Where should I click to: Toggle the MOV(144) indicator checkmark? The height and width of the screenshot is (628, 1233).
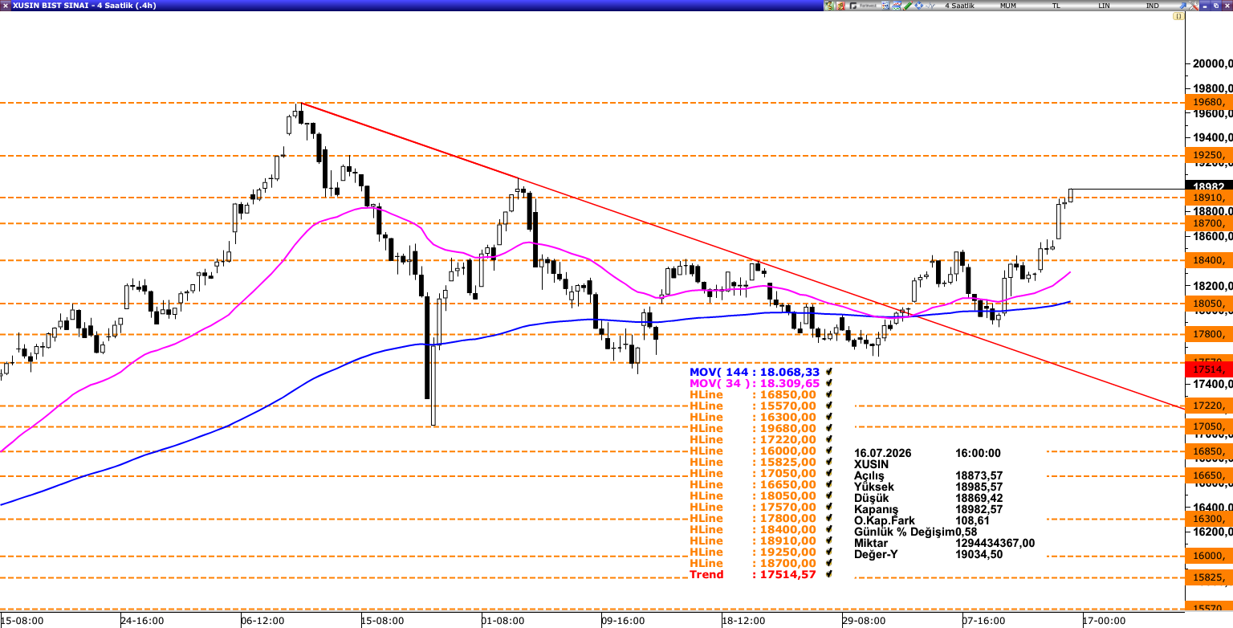pyautogui.click(x=828, y=372)
